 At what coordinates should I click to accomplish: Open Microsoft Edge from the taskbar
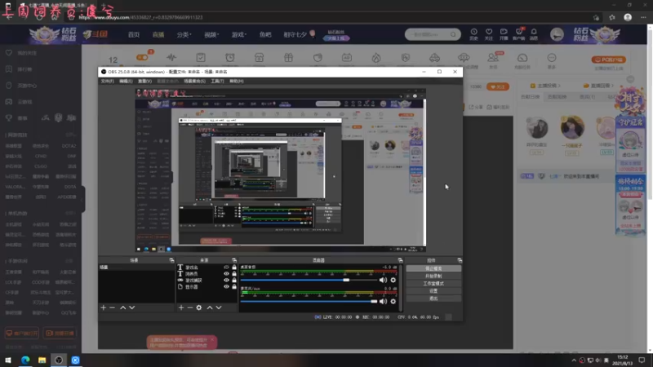pyautogui.click(x=25, y=360)
